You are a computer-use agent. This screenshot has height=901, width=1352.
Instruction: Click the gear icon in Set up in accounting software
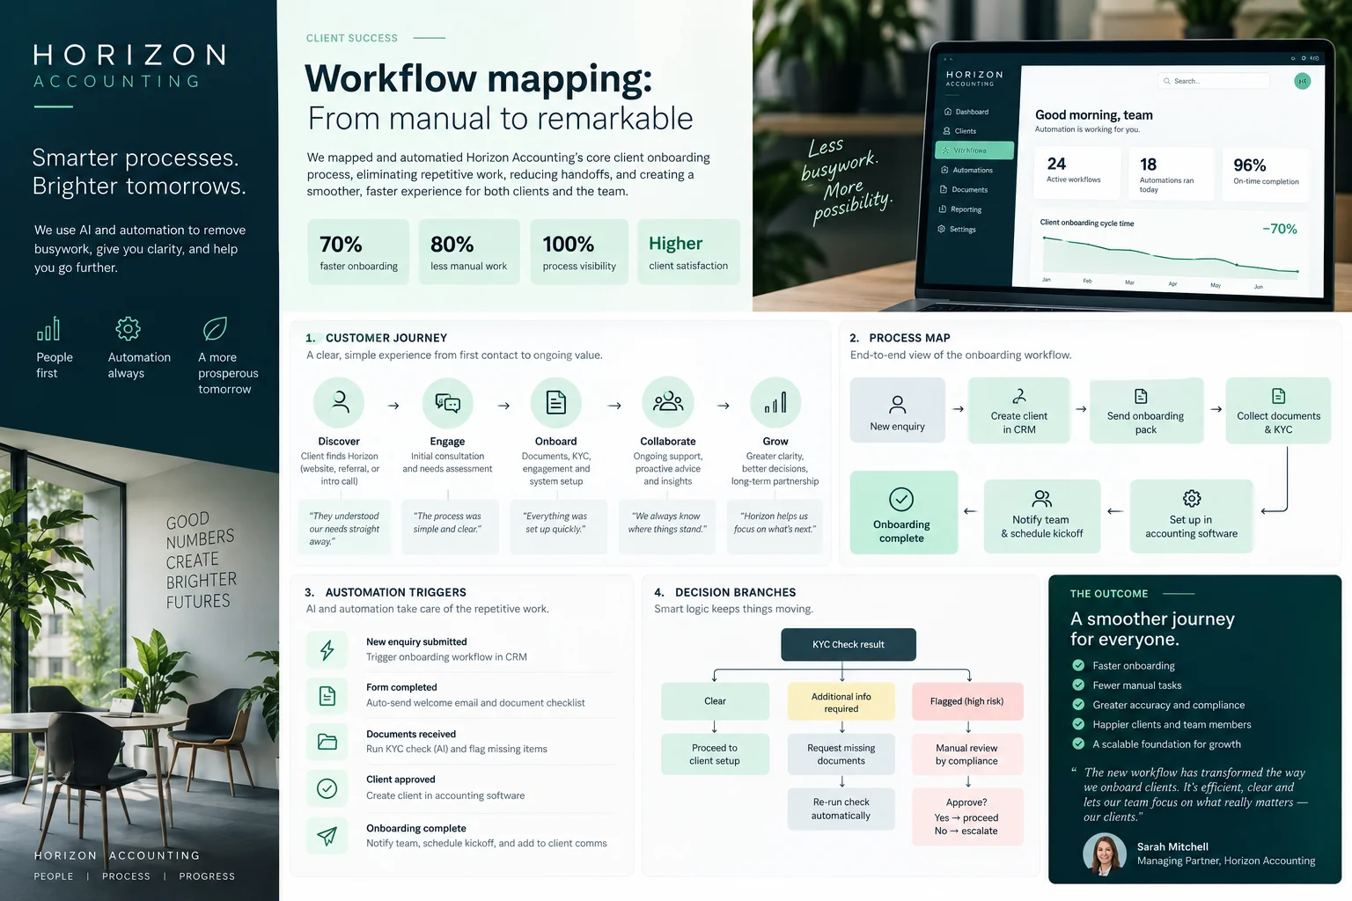1192,498
